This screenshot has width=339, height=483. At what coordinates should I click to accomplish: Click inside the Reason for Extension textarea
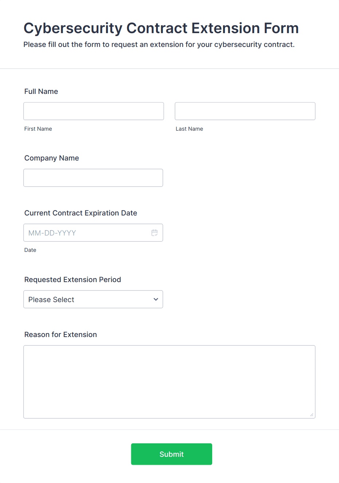click(169, 382)
